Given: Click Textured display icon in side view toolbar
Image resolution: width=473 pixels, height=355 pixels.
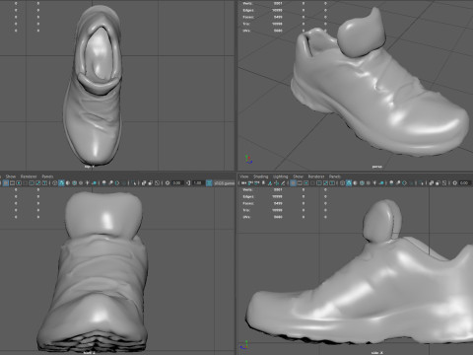Looking at the screenshot, I should (369, 182).
